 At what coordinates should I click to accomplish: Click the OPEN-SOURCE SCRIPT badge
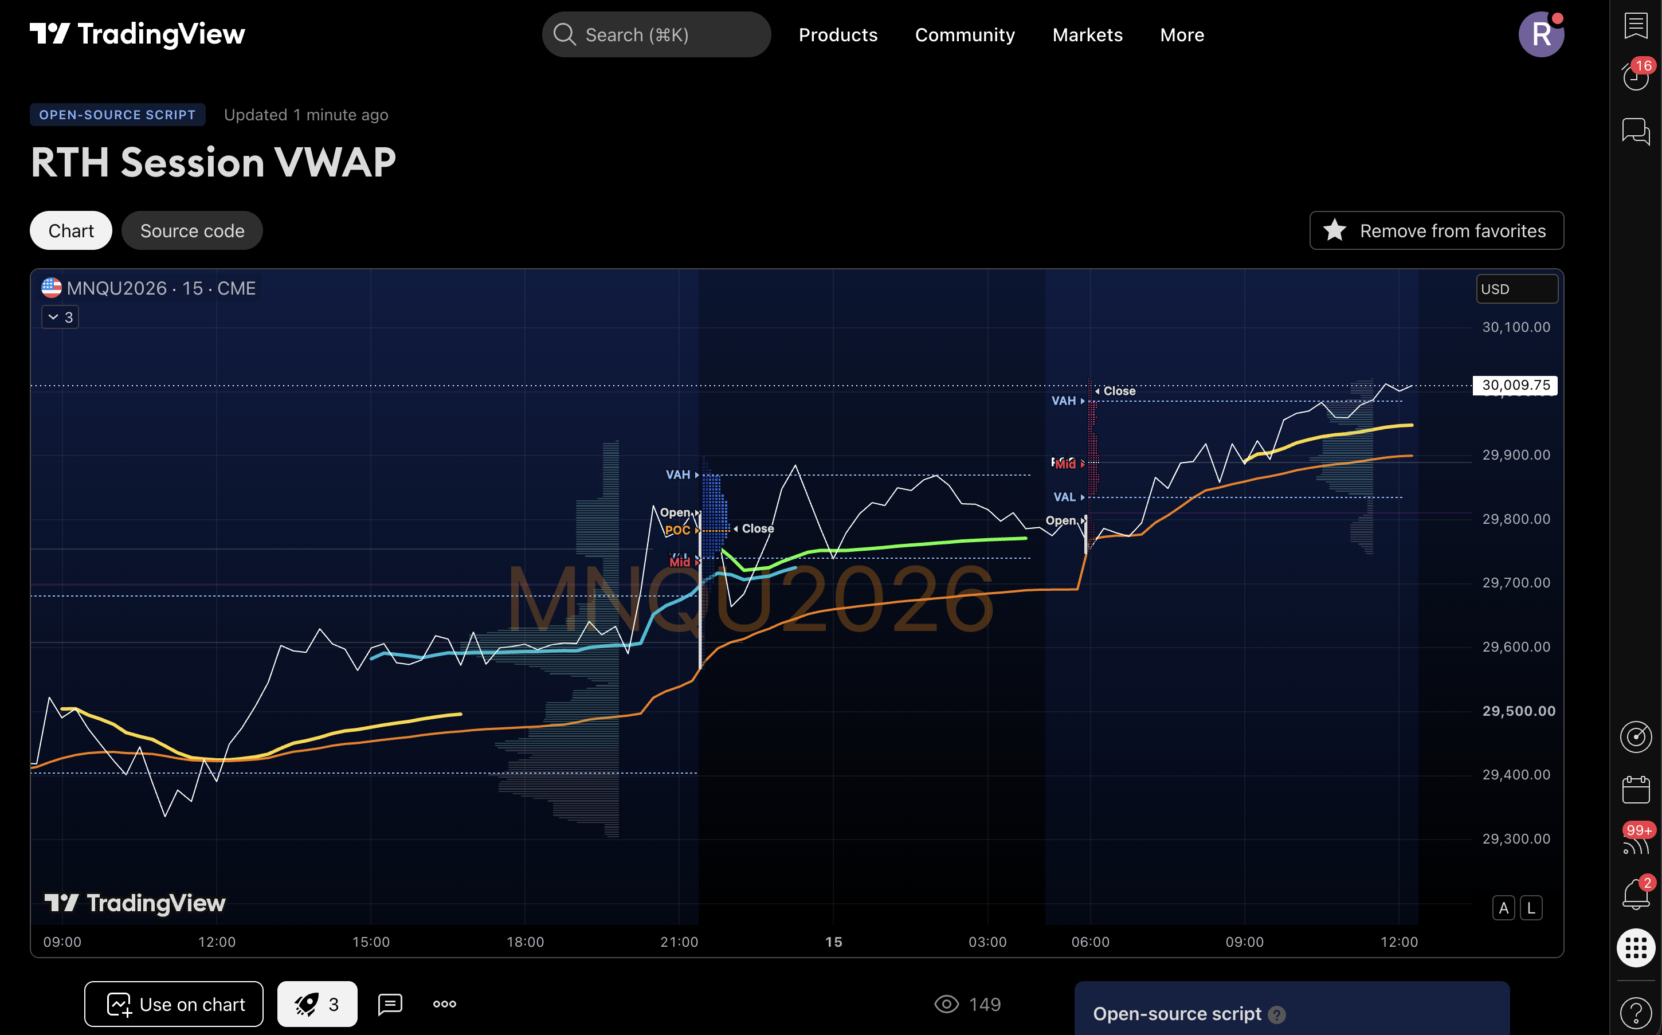point(117,114)
